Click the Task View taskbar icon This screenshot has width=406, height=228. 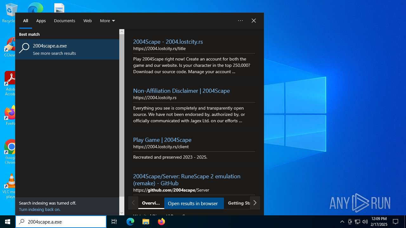(x=114, y=222)
